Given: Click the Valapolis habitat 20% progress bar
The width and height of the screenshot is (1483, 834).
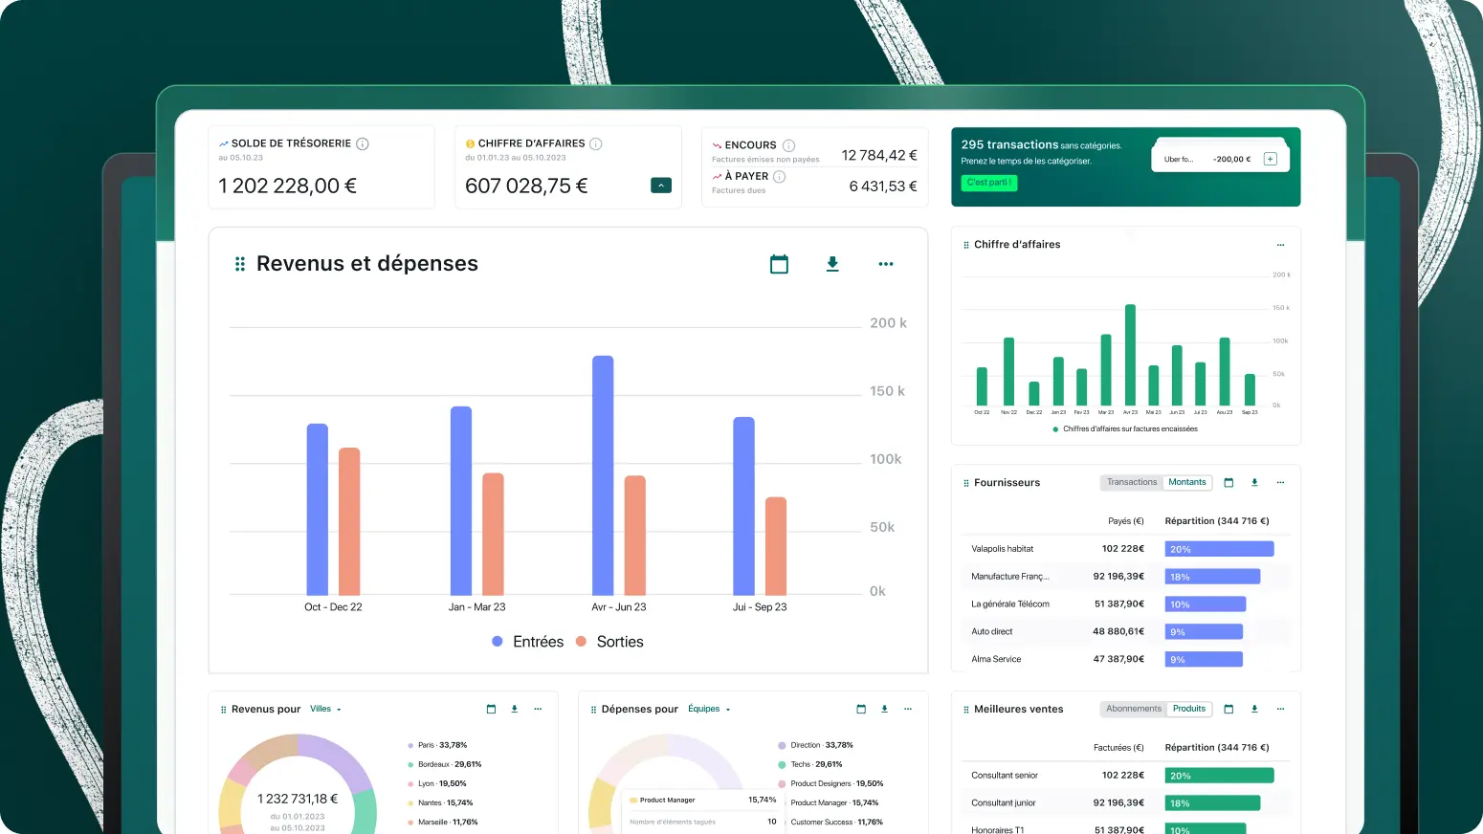Looking at the screenshot, I should pos(1219,549).
